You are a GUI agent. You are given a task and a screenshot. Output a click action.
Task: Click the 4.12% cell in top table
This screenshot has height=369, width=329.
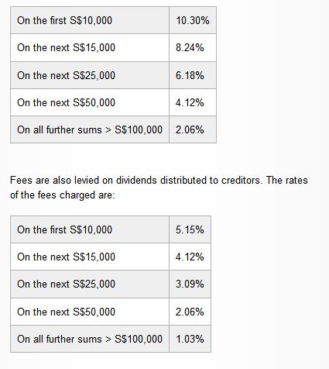pyautogui.click(x=193, y=102)
